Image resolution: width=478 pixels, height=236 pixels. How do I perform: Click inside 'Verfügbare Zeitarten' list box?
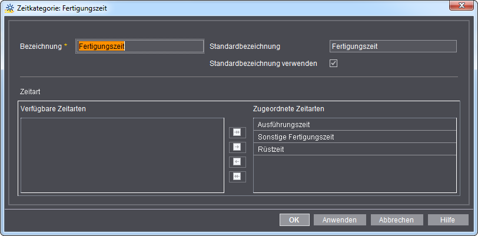pyautogui.click(x=122, y=155)
